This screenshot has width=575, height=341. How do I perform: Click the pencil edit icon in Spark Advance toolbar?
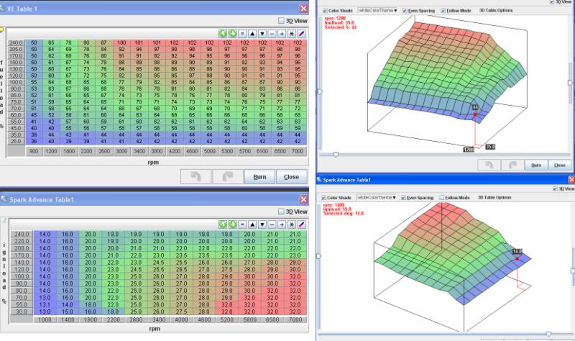tap(302, 225)
